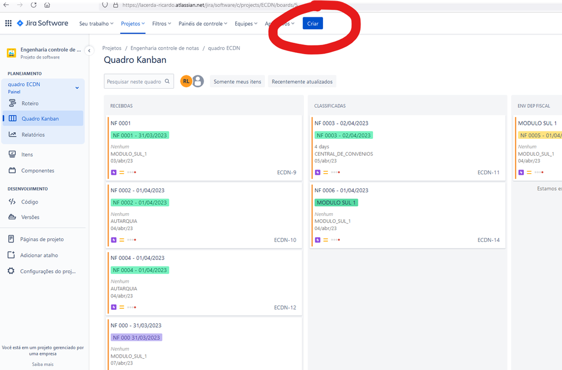
Task: Click priority icon on ECDN-12 card
Action: 122,308
